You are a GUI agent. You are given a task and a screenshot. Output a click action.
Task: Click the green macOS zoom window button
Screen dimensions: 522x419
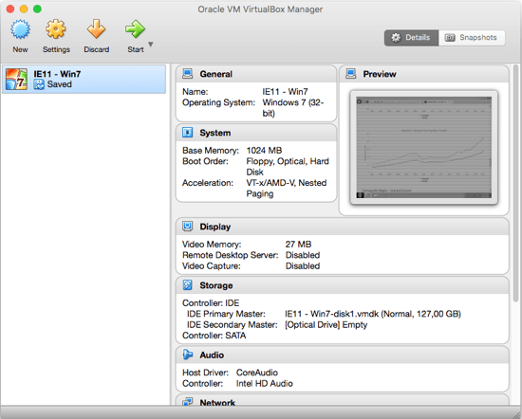pos(37,9)
